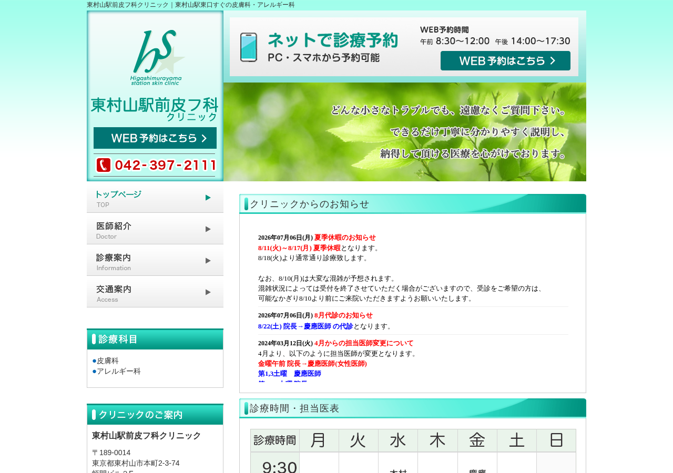Click 木 column header in schedule
Image resolution: width=673 pixels, height=473 pixels.
pos(437,440)
